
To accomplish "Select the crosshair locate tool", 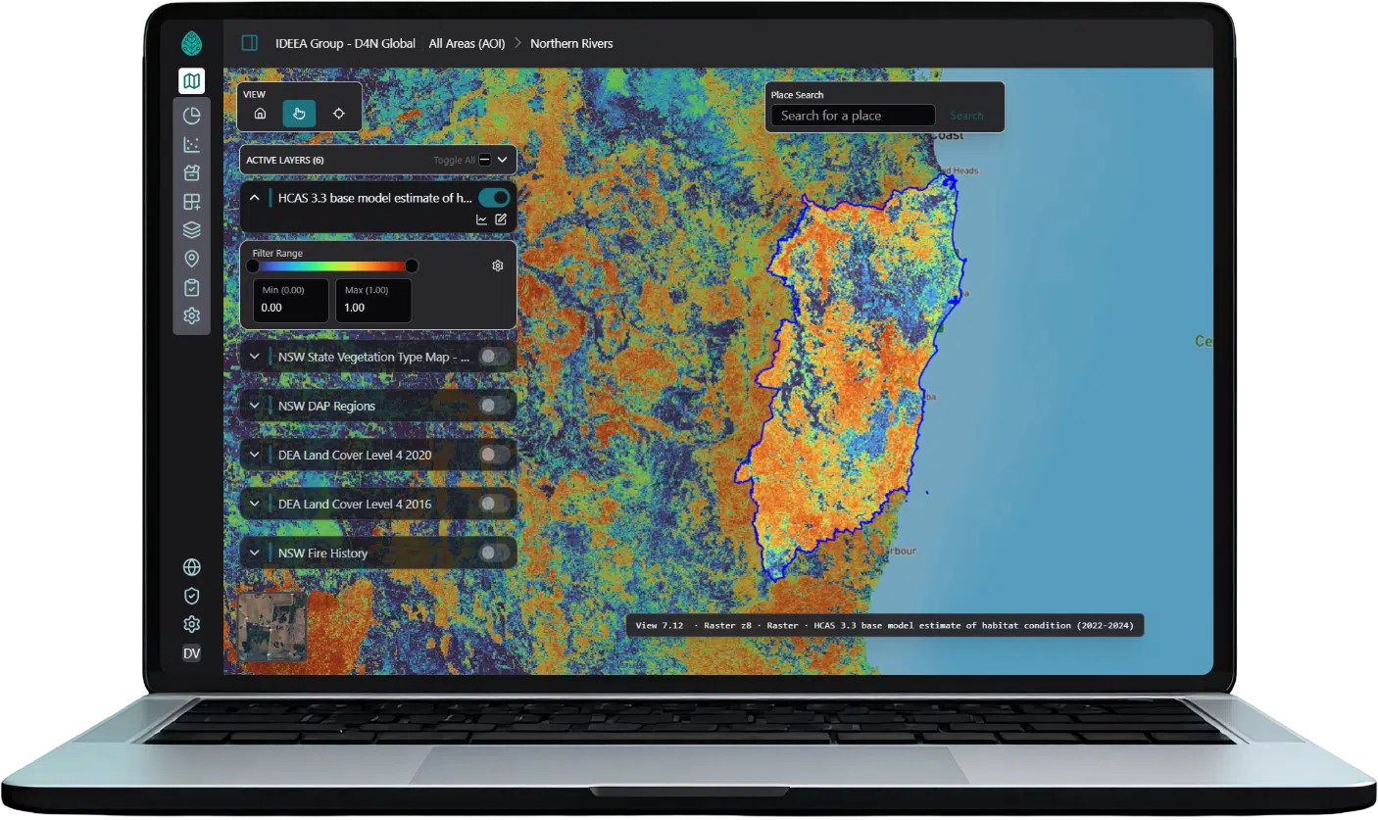I will [339, 114].
